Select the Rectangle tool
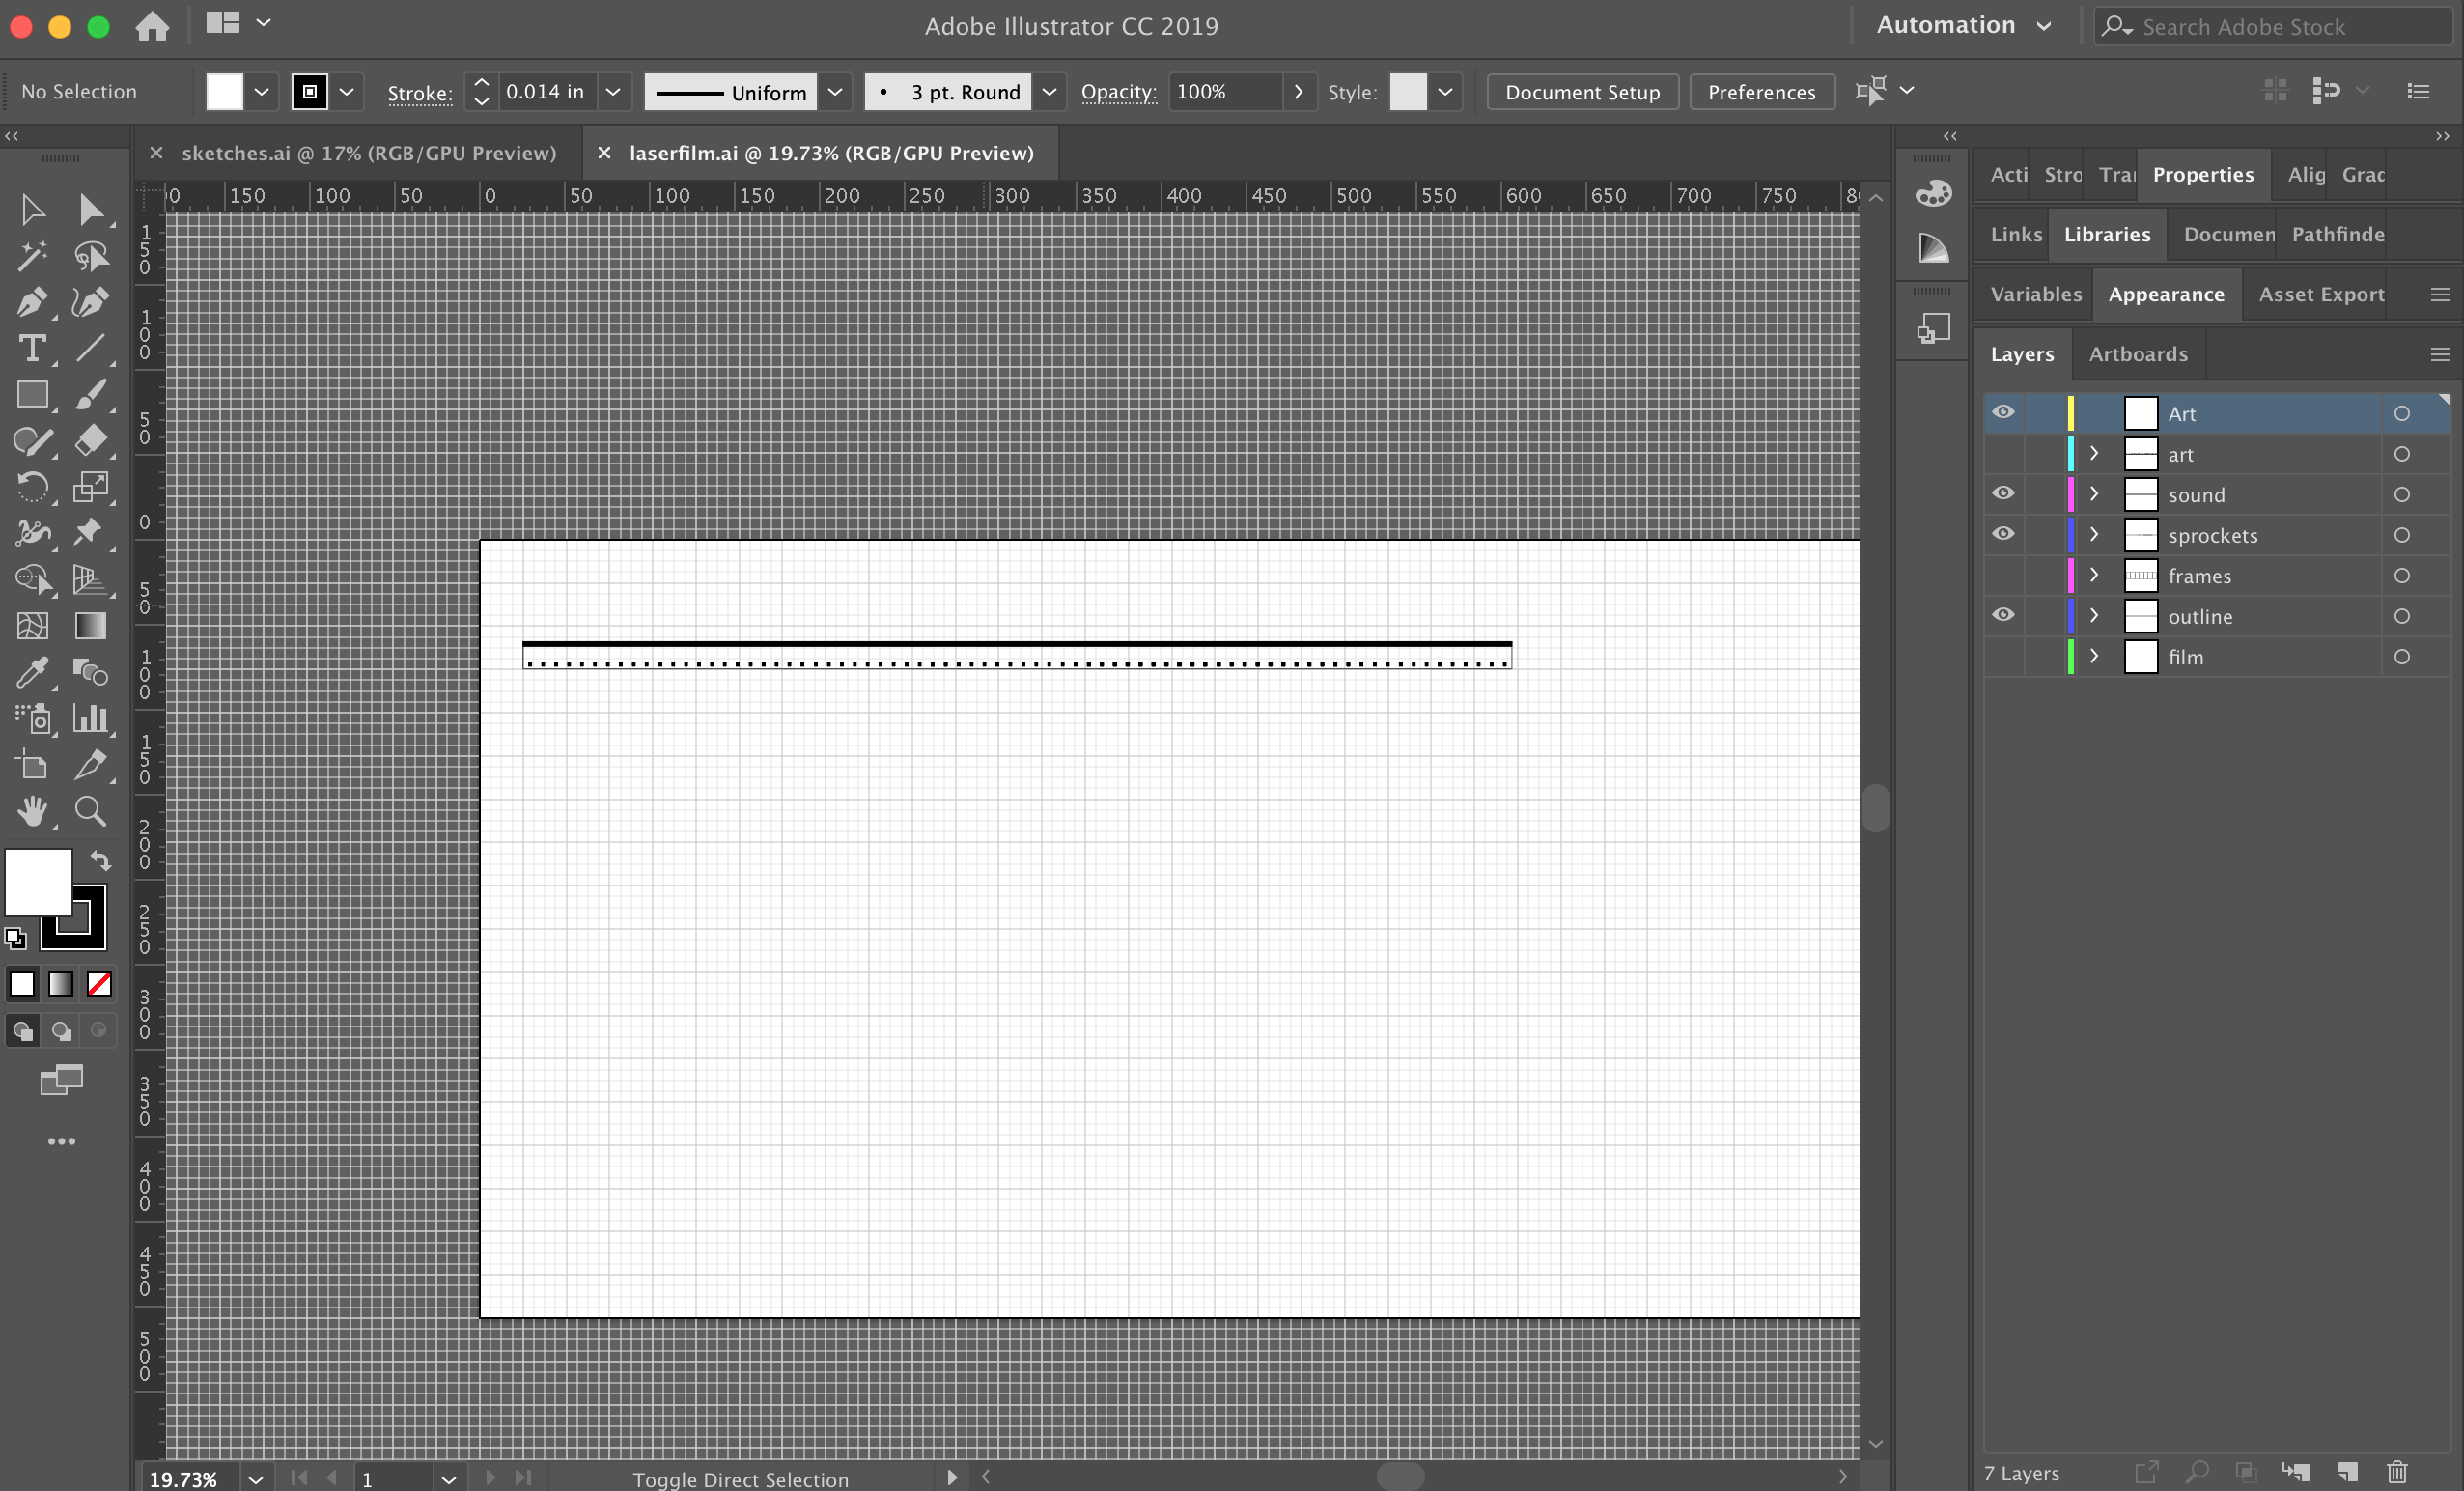The width and height of the screenshot is (2464, 1491). (x=32, y=394)
